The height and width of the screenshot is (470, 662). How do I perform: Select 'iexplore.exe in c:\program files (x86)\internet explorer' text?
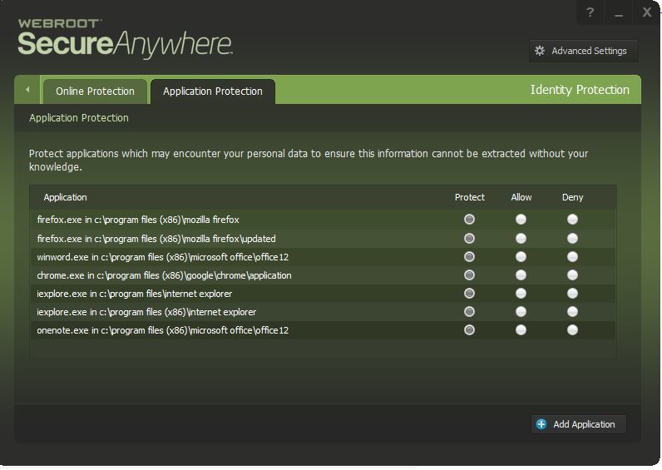146,312
